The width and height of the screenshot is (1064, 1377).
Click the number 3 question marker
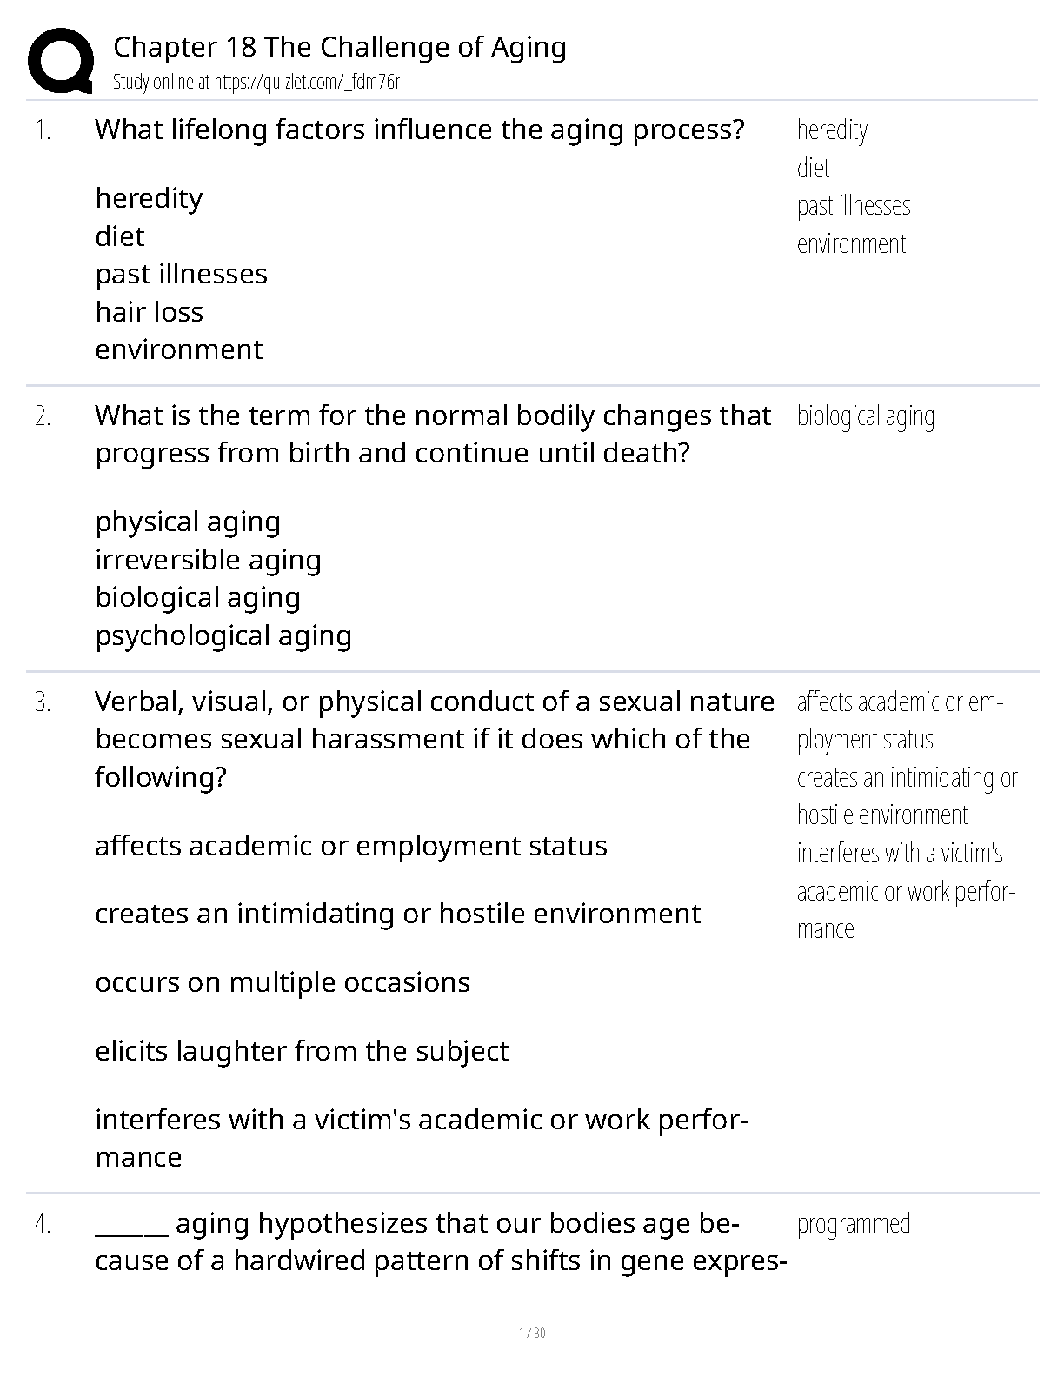43,702
